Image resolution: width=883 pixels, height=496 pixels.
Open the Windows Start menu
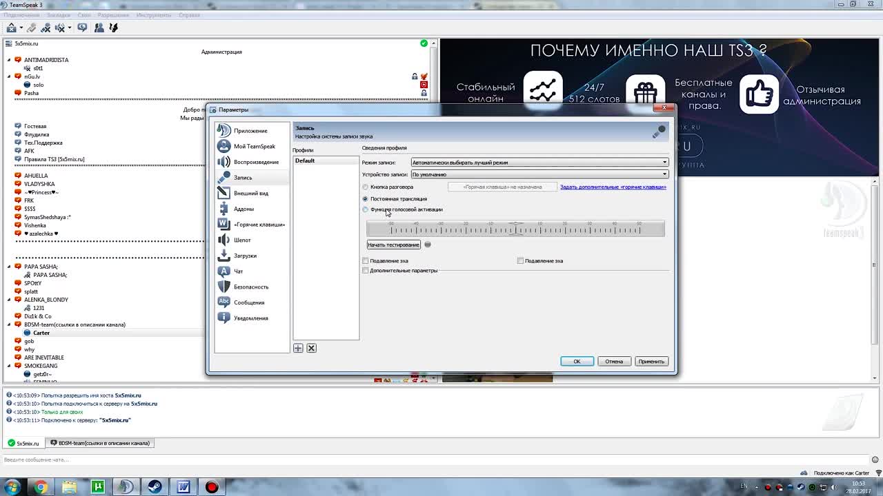click(12, 487)
